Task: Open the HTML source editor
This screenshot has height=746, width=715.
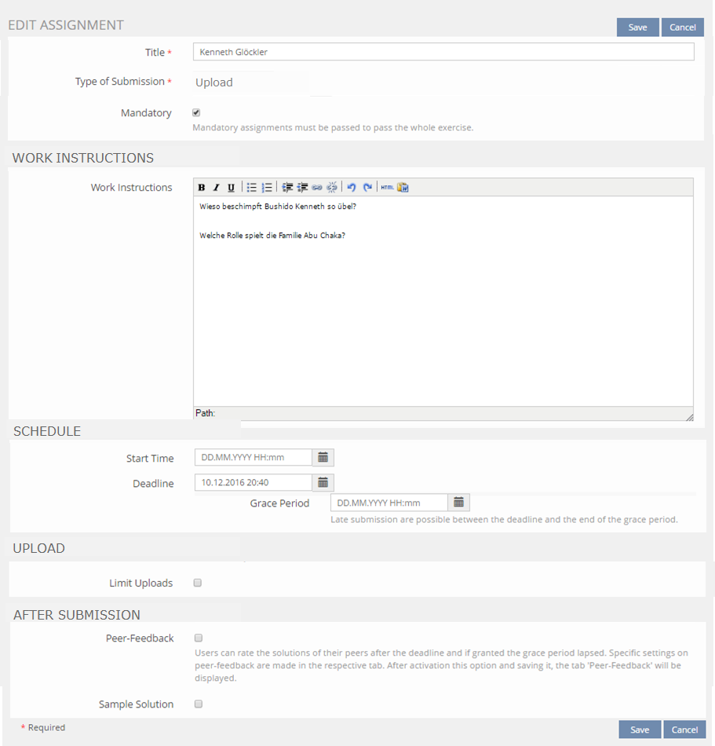Action: click(x=387, y=188)
